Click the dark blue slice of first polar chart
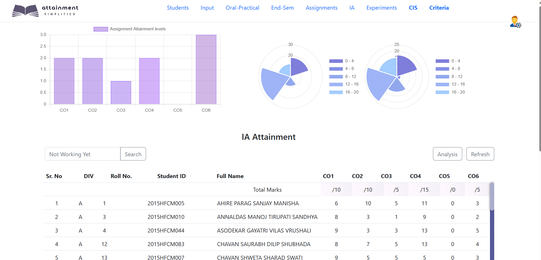 click(298, 67)
